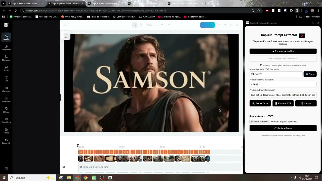
Task: Open Chrome downloads icon
Action: pos(306,11)
